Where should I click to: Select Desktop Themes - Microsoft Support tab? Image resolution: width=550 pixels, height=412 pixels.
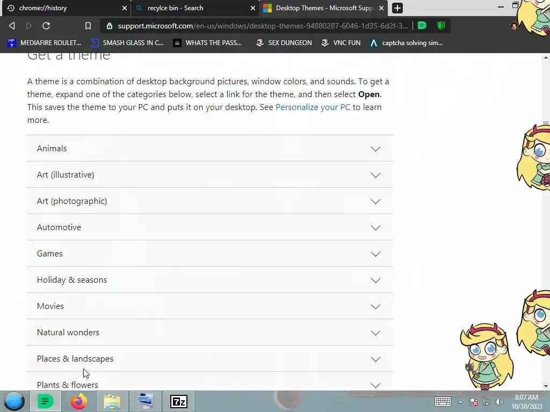(x=323, y=8)
